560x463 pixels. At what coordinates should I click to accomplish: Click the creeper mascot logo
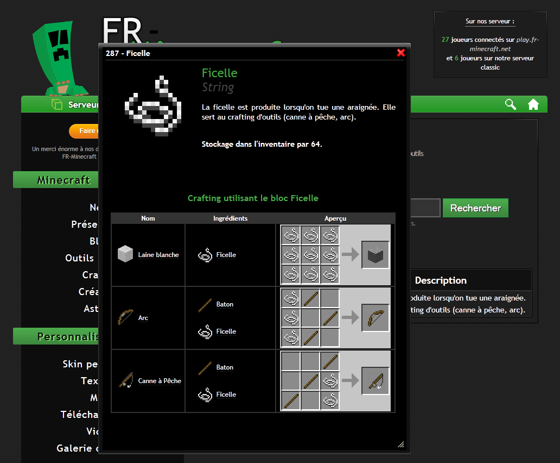tap(59, 58)
